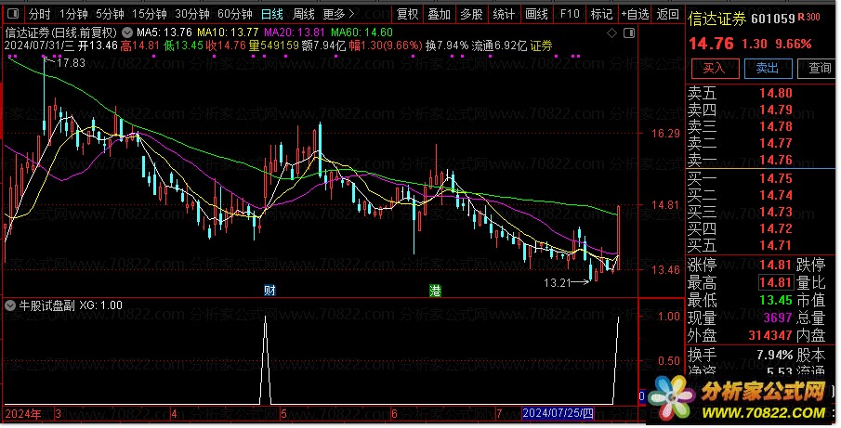Screen dimensions: 841x428
Task: Expand 牛股试盘副 indicator dropdown
Action: (x=10, y=305)
